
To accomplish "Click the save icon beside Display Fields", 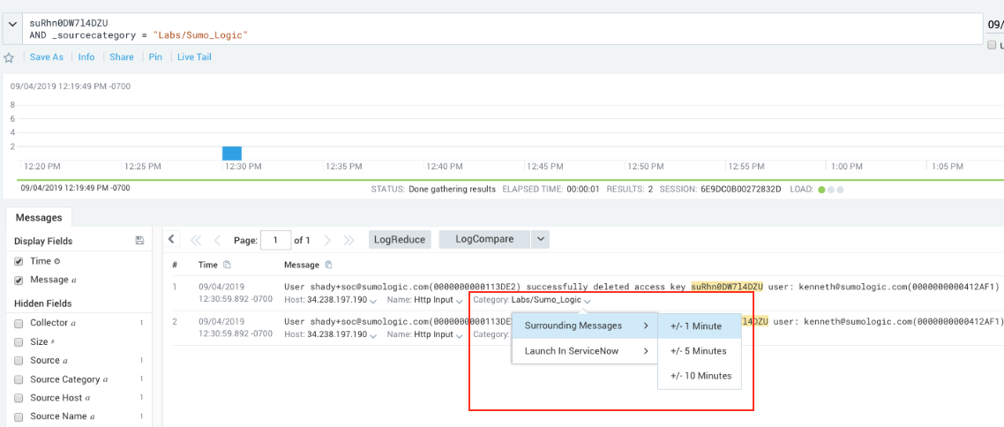I will click(139, 241).
